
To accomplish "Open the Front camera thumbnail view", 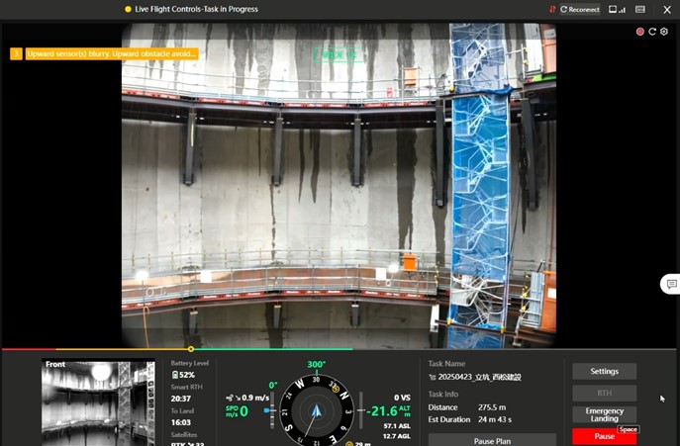I will coord(98,401).
